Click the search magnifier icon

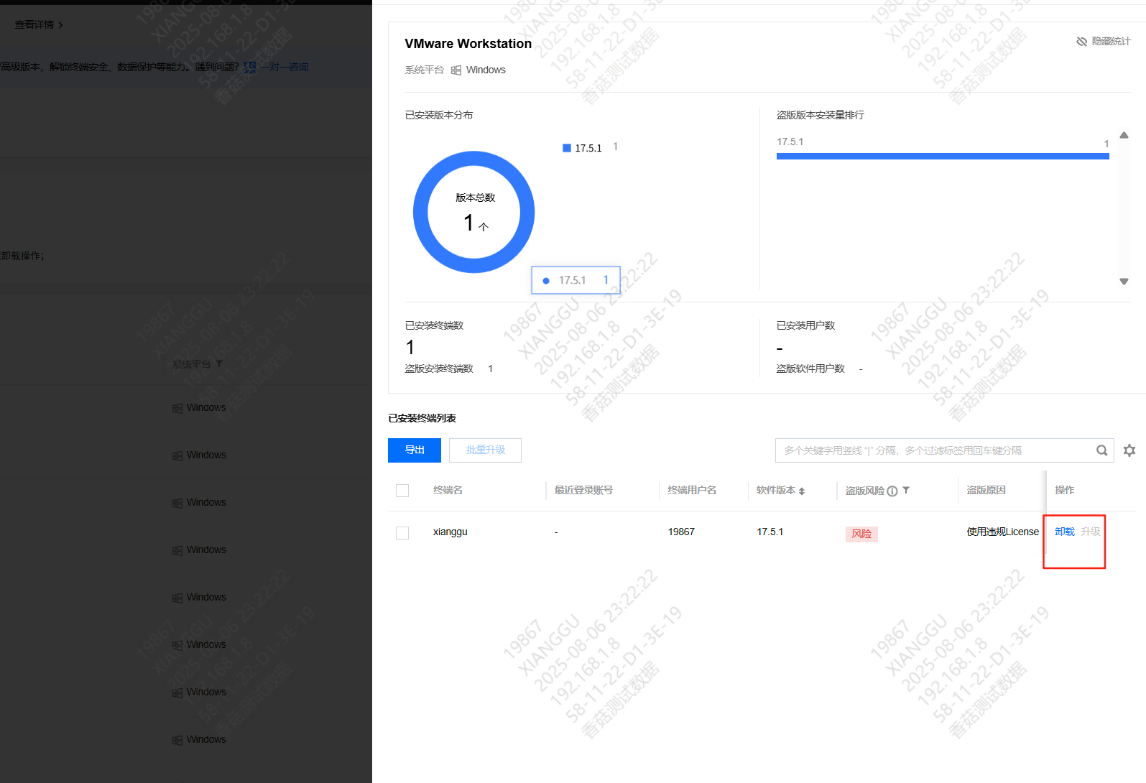1101,450
